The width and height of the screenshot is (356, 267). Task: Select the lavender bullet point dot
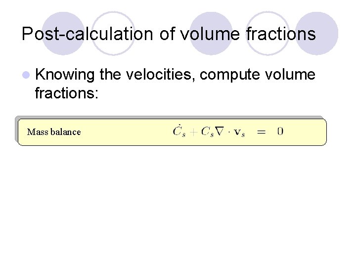pyautogui.click(x=26, y=75)
